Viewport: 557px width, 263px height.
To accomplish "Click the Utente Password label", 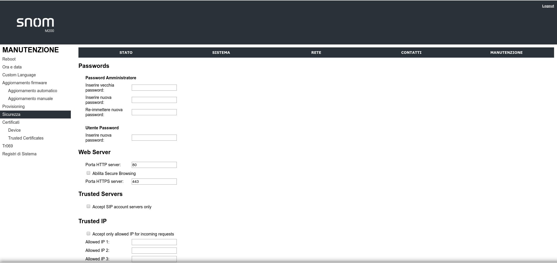I will [x=102, y=128].
